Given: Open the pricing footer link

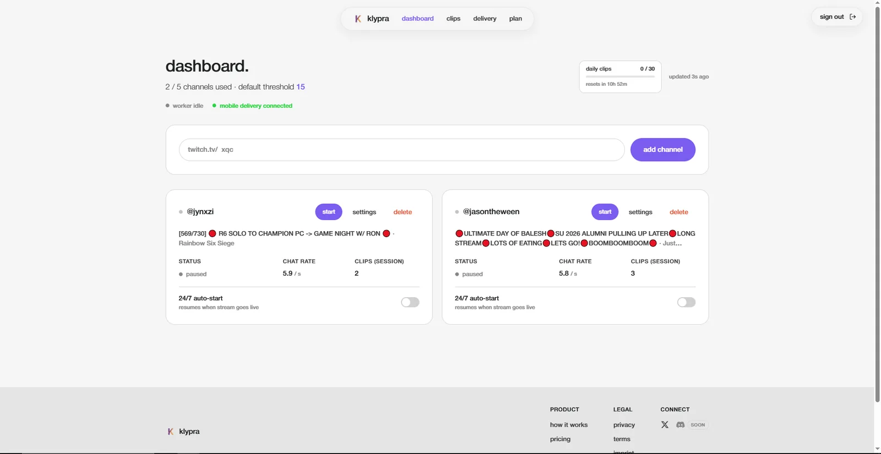Looking at the screenshot, I should click(x=560, y=439).
